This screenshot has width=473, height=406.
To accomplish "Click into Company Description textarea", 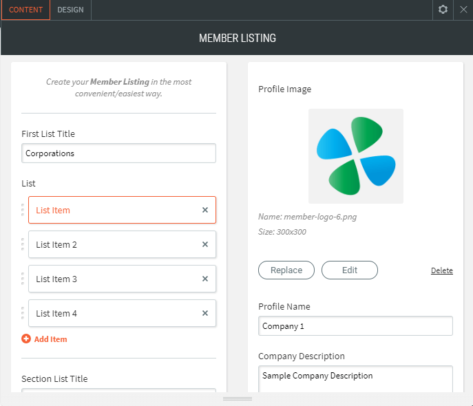I will pos(355,378).
